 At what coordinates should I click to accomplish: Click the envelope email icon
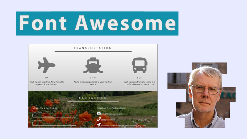click(x=98, y=113)
